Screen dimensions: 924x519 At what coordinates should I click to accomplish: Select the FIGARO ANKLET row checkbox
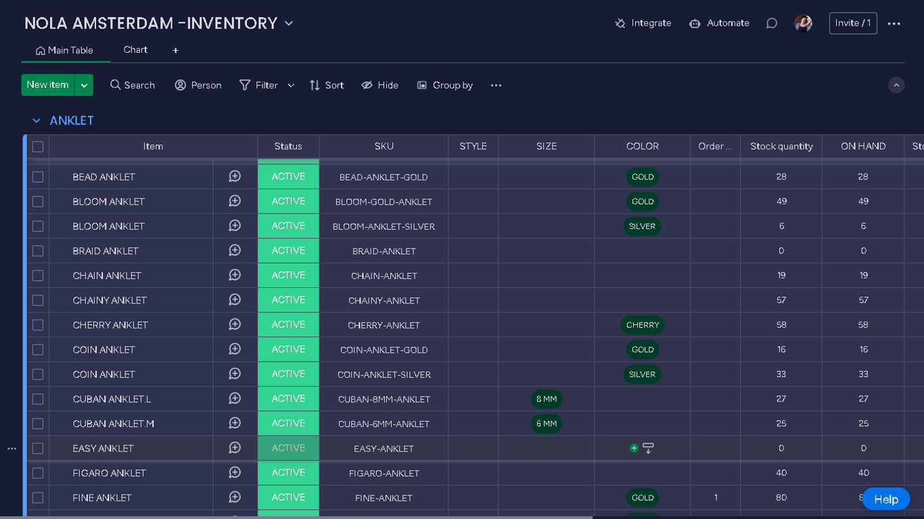38,473
